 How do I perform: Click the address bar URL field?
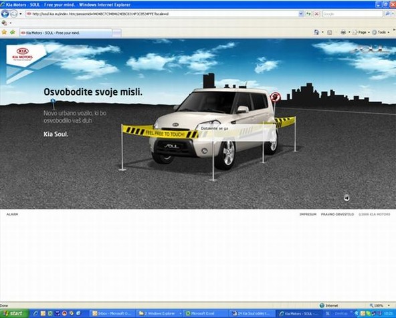[x=162, y=14]
